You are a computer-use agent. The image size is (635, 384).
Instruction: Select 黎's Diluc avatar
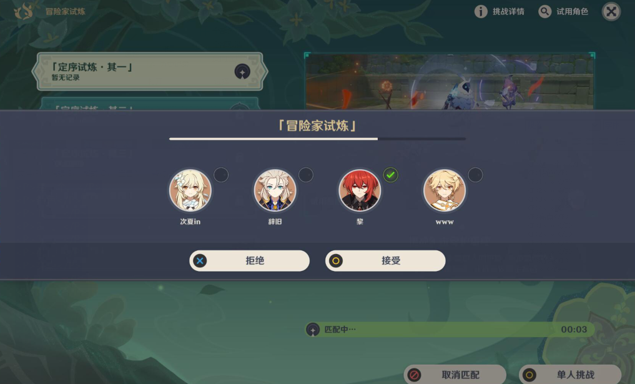[360, 190]
